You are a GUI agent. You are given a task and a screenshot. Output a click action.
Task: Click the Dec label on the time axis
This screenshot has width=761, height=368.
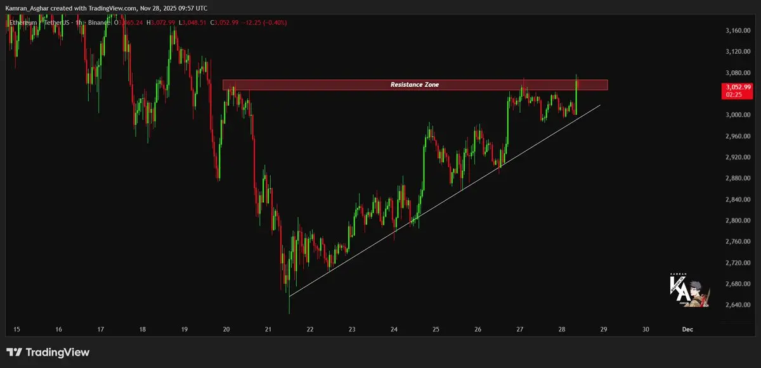[x=686, y=329]
